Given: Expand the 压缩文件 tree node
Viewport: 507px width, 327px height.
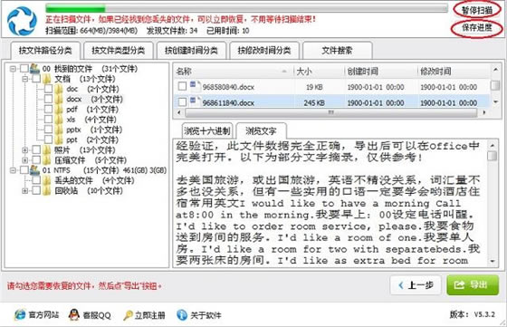Looking at the screenshot, I should pos(25,160).
